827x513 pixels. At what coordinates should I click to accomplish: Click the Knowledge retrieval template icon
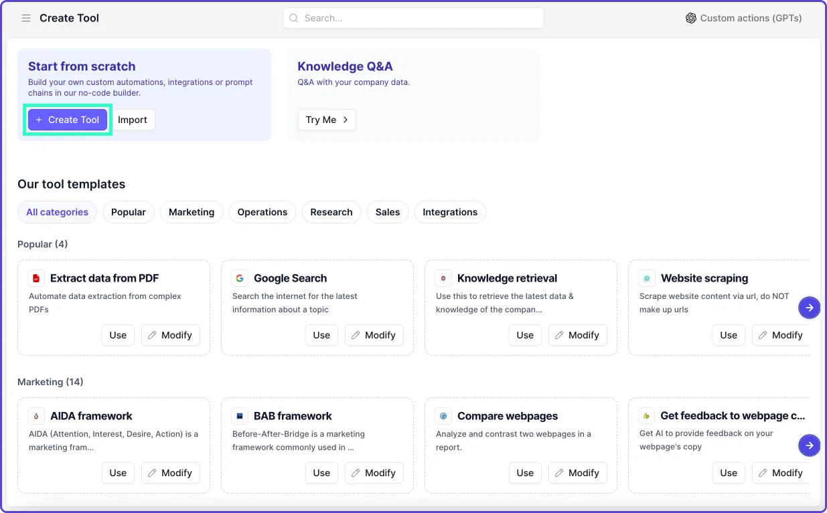pos(443,278)
